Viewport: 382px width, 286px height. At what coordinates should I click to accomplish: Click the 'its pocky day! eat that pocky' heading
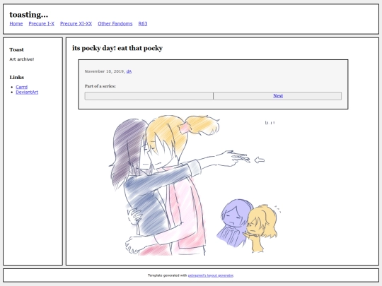coord(117,48)
